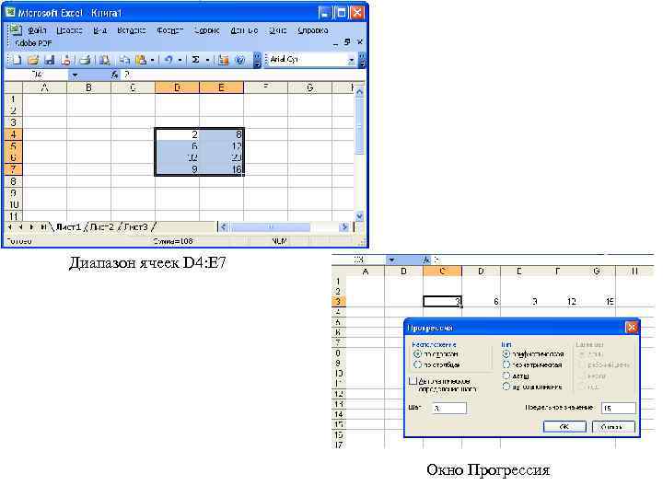The height and width of the screenshot is (497, 663).
Task: Choose арифметическая progression type
Action: [x=506, y=353]
